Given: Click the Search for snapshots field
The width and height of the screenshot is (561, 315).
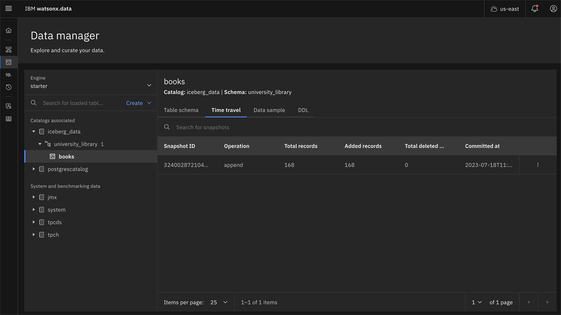Looking at the screenshot, I should pyautogui.click(x=357, y=127).
